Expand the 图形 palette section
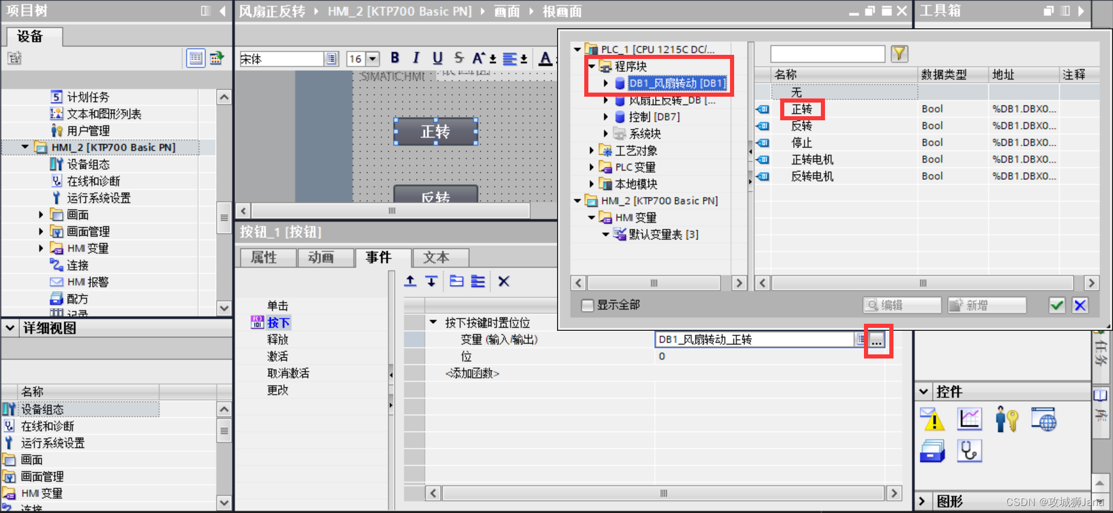The image size is (1113, 513). point(922,501)
